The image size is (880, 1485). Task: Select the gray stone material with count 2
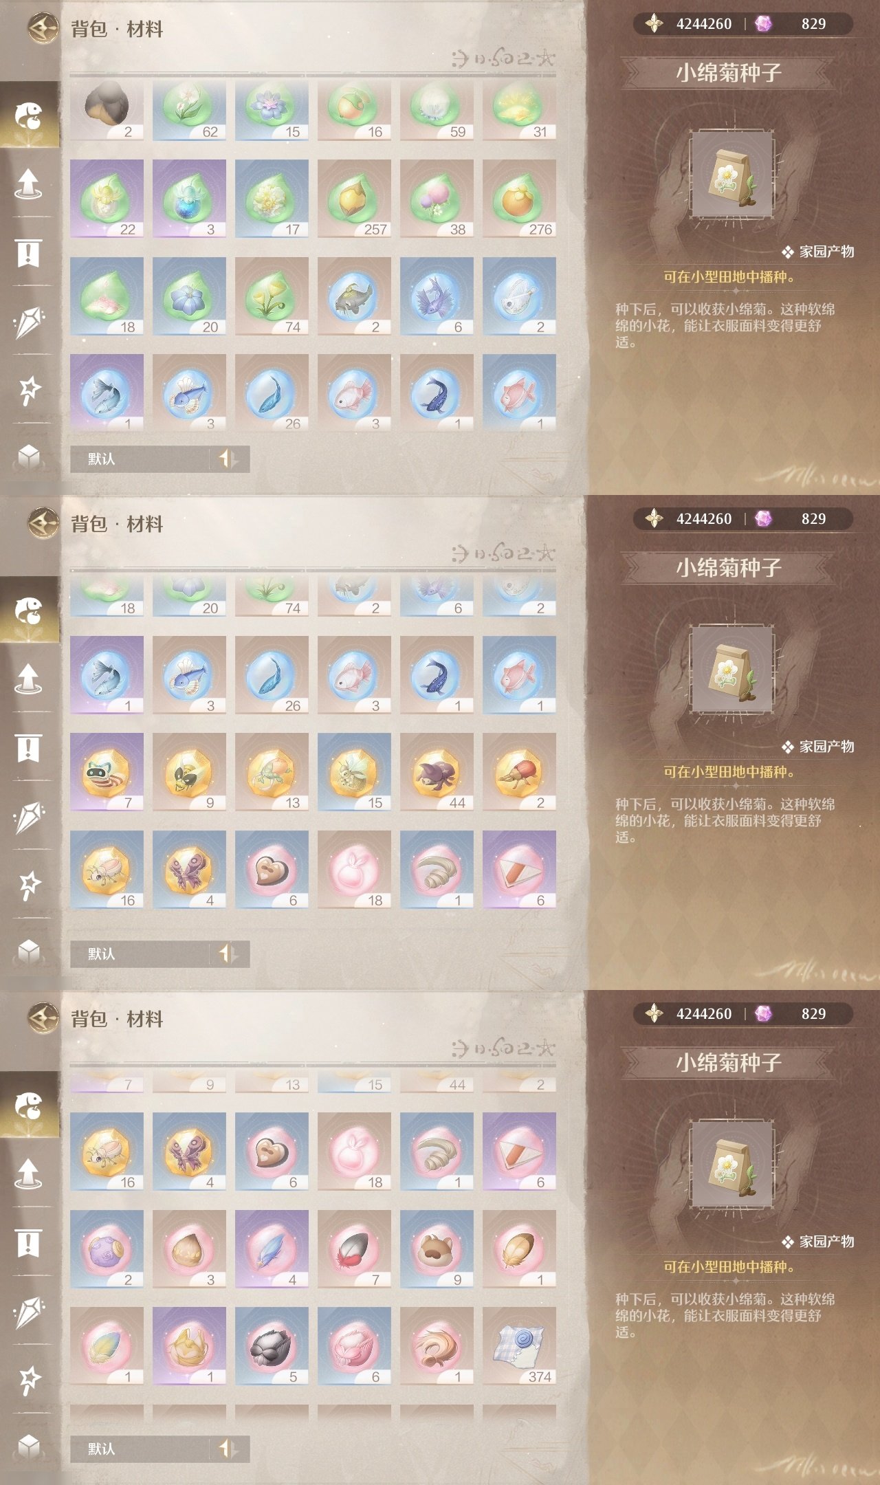click(x=107, y=110)
